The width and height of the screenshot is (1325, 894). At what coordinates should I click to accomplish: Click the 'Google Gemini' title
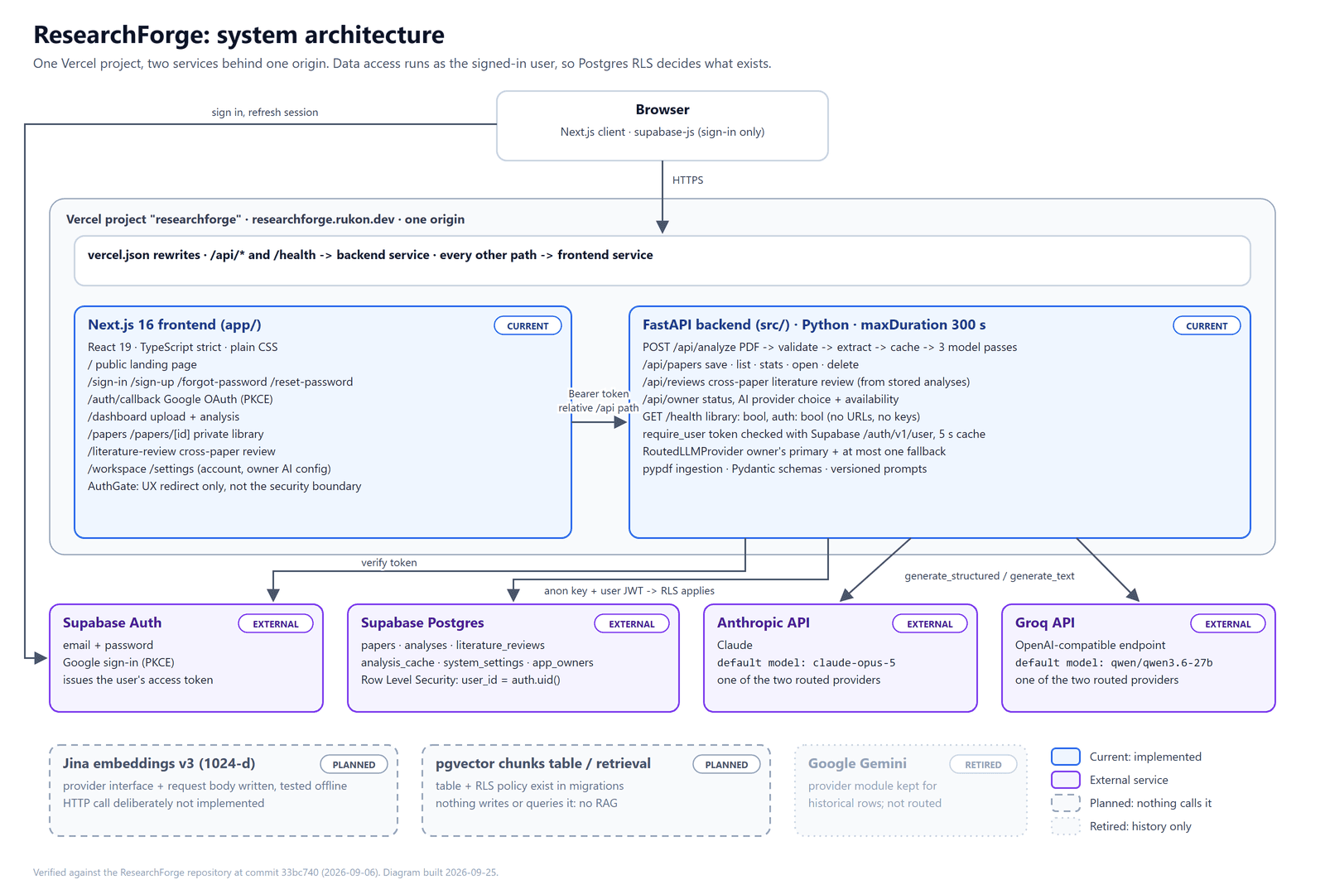[x=857, y=763]
